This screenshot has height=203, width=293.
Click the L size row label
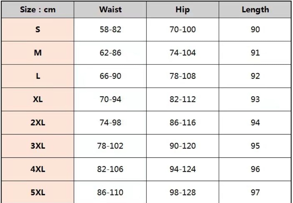[38, 76]
